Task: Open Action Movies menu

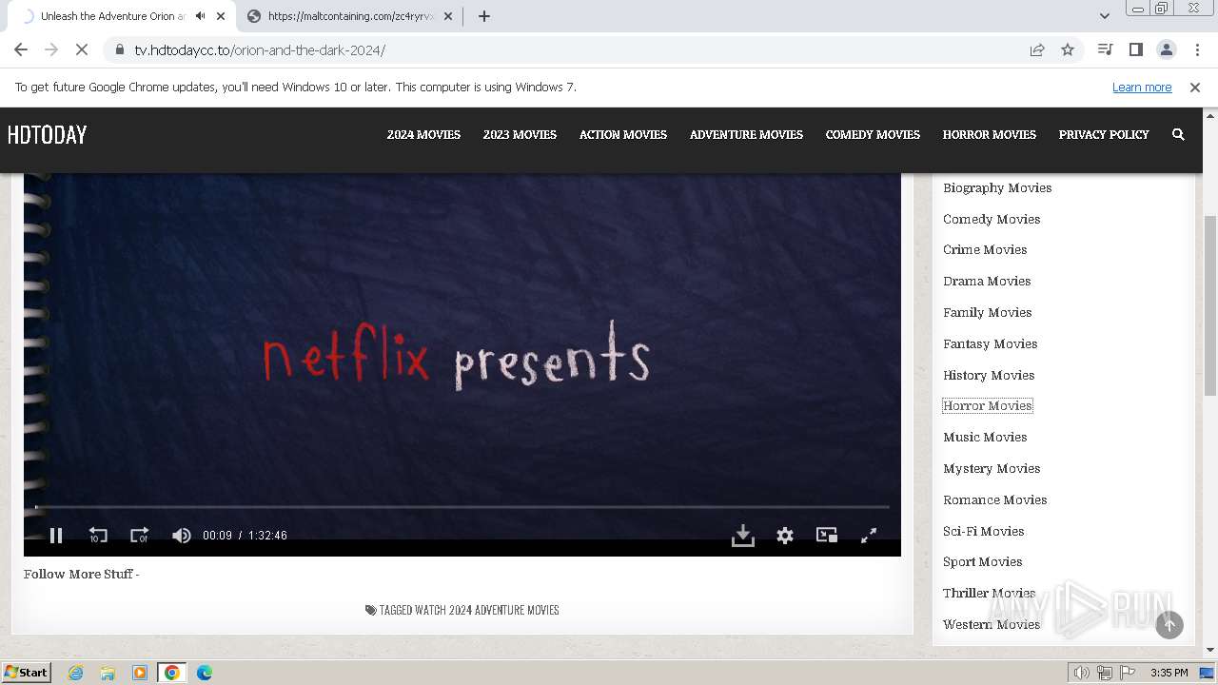Action: [623, 135]
